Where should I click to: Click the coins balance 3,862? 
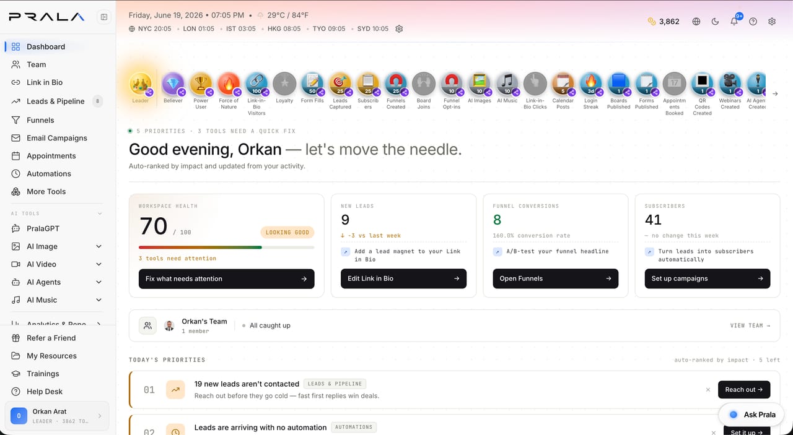[x=664, y=21]
